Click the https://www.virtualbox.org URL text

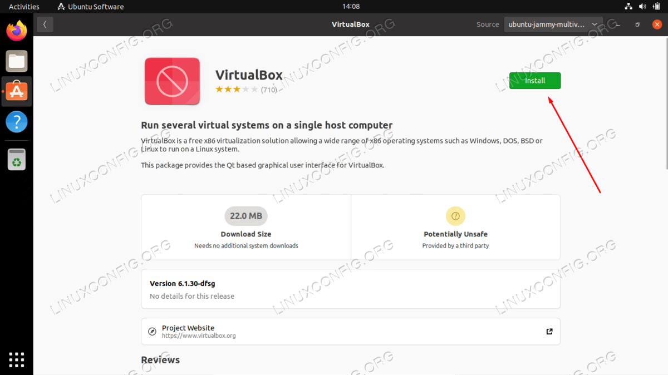pos(199,336)
